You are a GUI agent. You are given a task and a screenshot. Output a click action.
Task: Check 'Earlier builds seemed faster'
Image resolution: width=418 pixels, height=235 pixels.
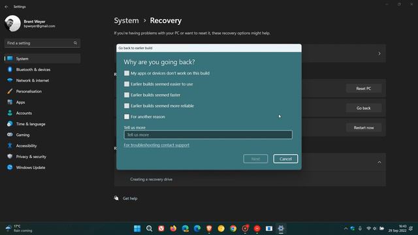(127, 95)
